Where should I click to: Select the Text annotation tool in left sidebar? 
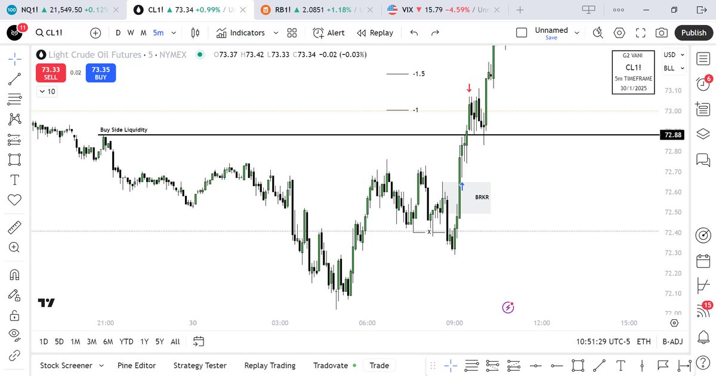point(15,180)
